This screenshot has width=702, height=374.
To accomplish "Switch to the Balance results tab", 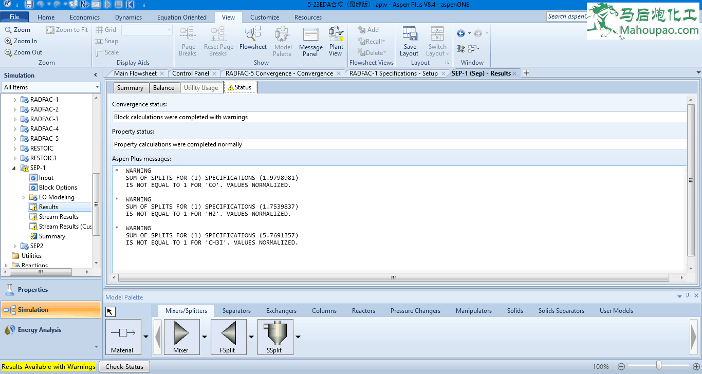I will coord(164,88).
